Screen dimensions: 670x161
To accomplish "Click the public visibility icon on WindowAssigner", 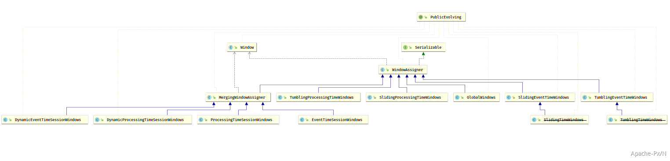I will pos(388,70).
